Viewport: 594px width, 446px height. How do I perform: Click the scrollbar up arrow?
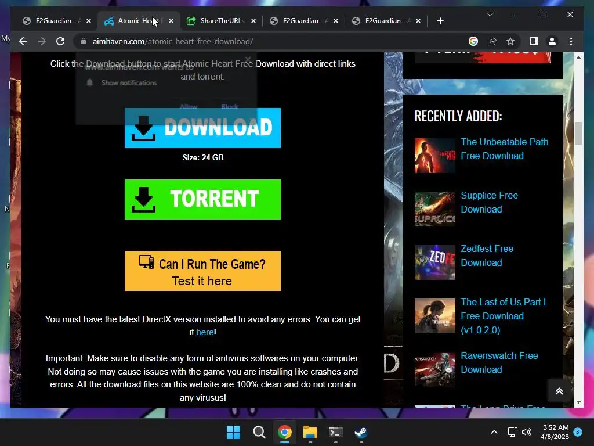coord(578,57)
